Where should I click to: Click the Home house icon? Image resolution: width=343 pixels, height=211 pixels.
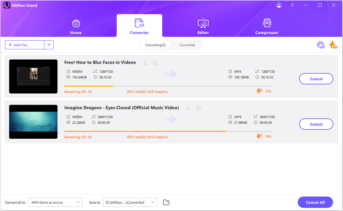76,23
